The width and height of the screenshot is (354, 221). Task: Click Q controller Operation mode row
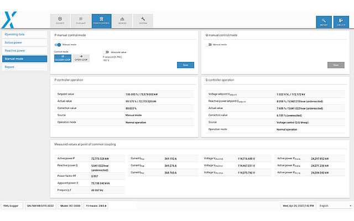[275, 129]
